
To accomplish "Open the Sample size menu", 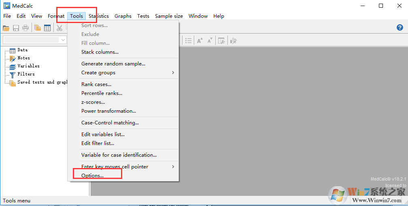I will 169,16.
